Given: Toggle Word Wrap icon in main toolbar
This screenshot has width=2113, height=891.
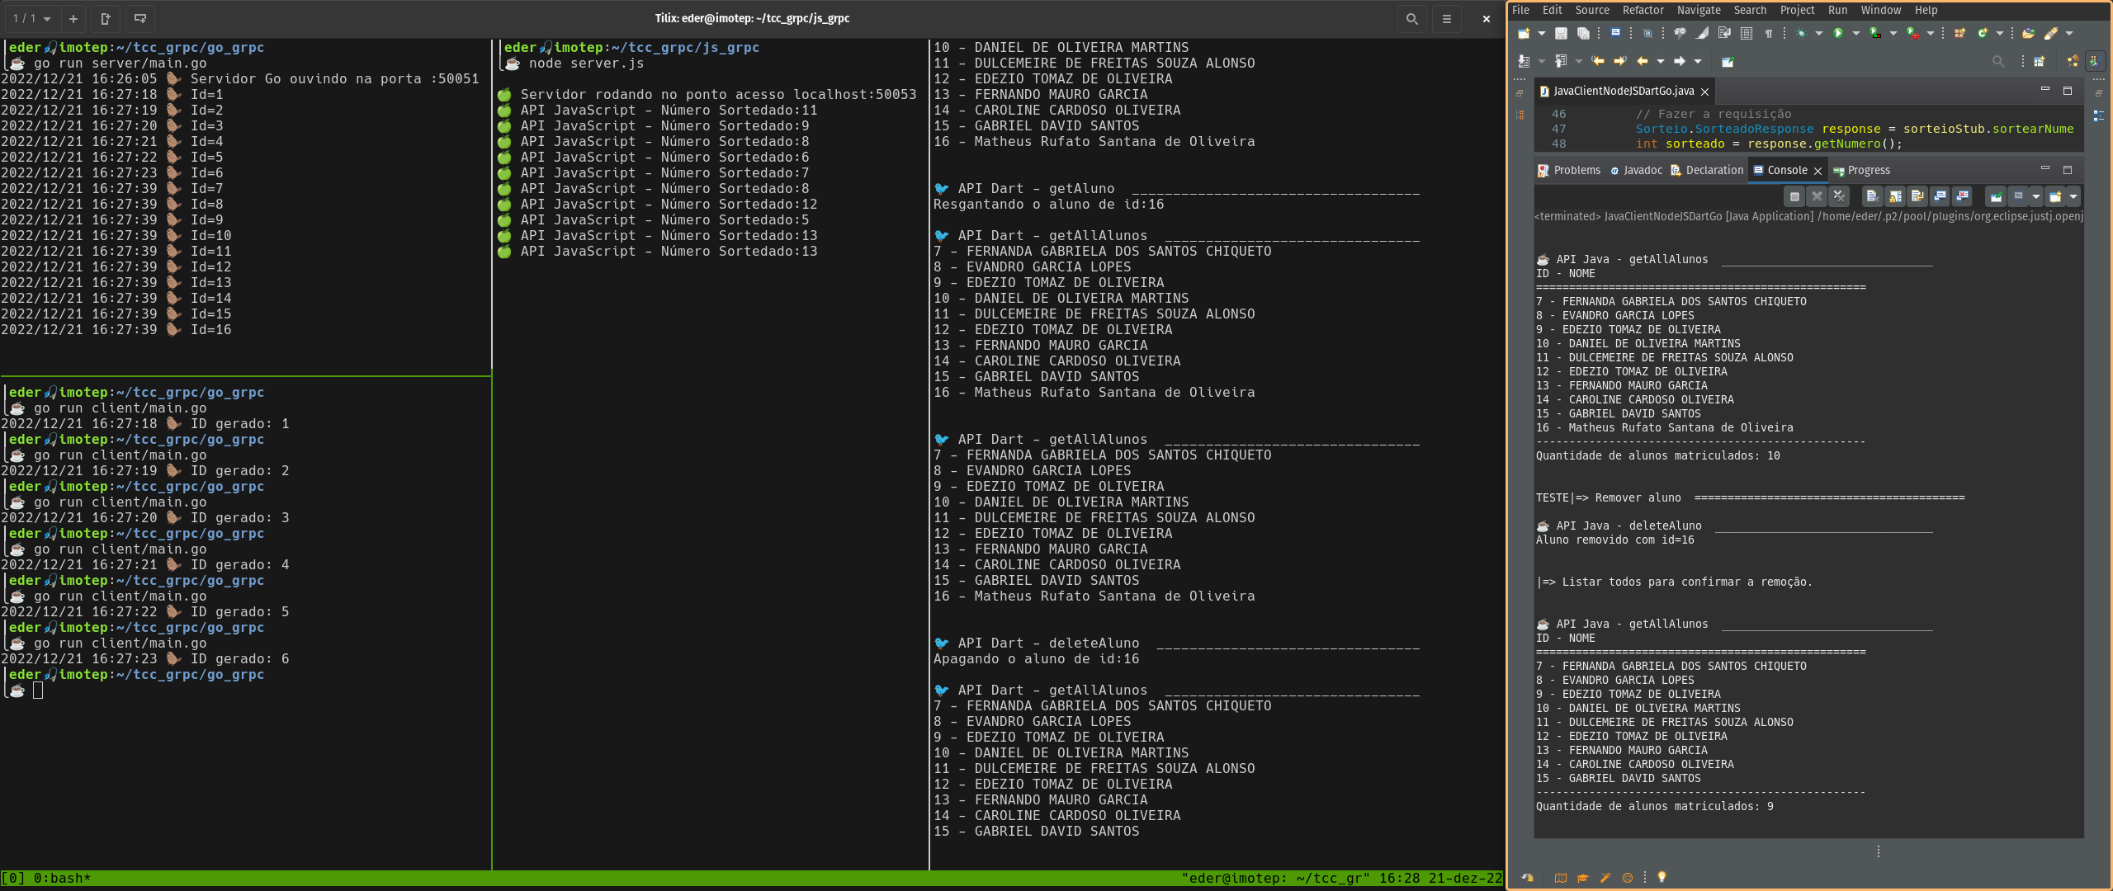Looking at the screenshot, I should click(1724, 33).
